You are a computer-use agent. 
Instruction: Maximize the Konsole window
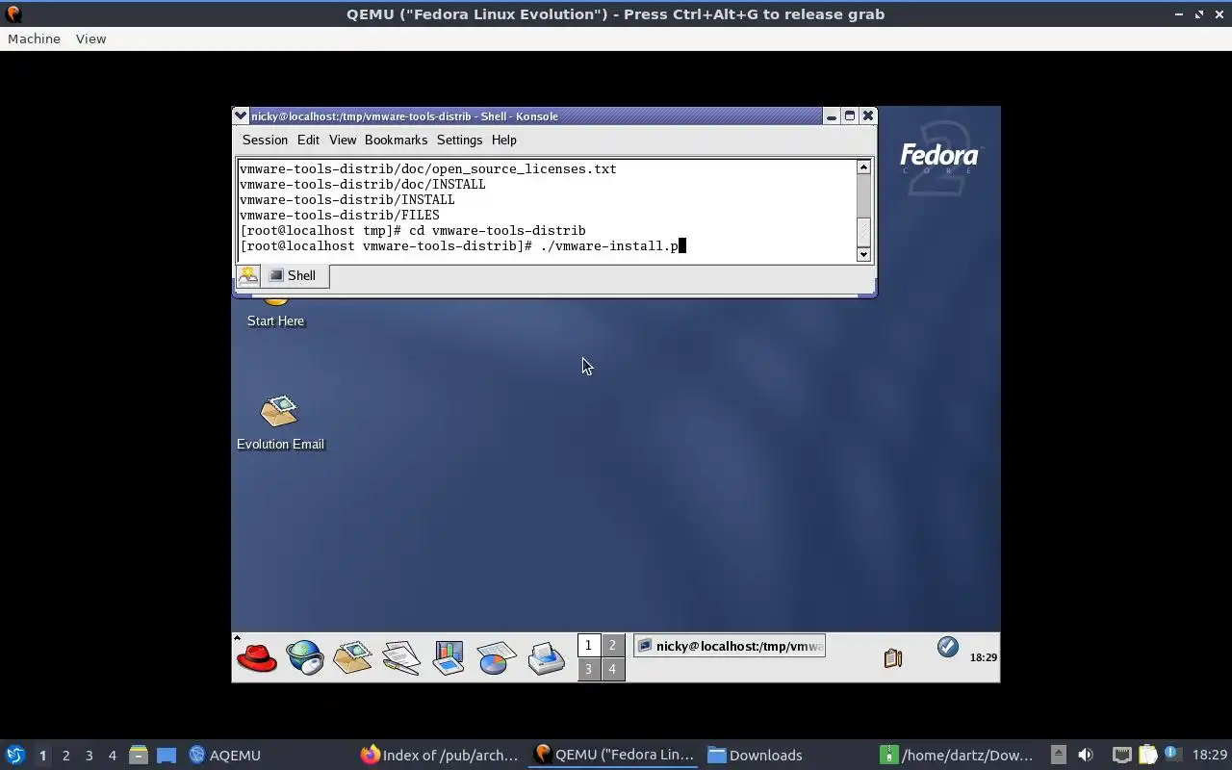(849, 115)
